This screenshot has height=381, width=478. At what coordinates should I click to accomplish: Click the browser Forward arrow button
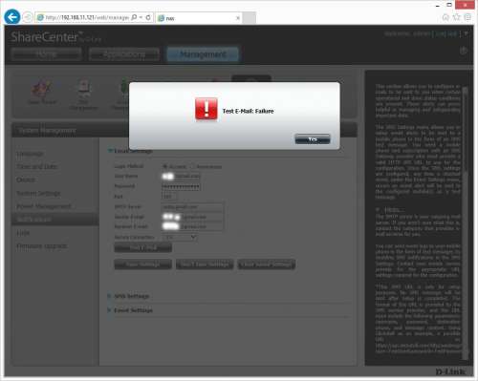tap(28, 17)
